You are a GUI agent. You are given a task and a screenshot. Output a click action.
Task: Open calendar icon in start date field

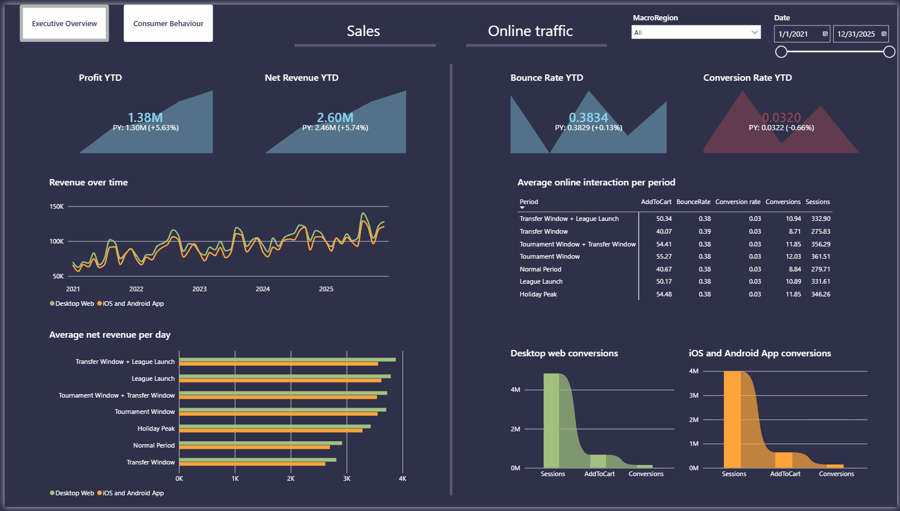(825, 34)
